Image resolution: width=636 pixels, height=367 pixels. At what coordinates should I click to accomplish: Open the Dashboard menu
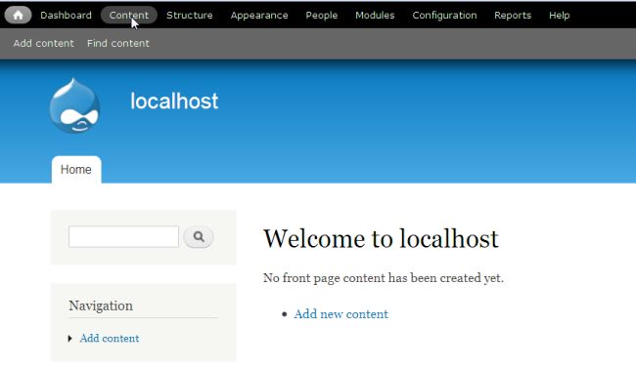pos(66,16)
